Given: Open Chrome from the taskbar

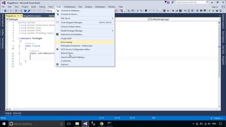Looking at the screenshot, I should click(x=101, y=124).
